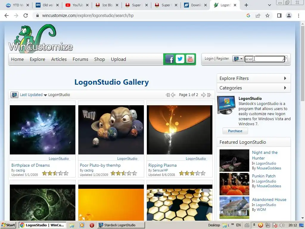Go to the first page using the double-left arrow

(x=167, y=95)
